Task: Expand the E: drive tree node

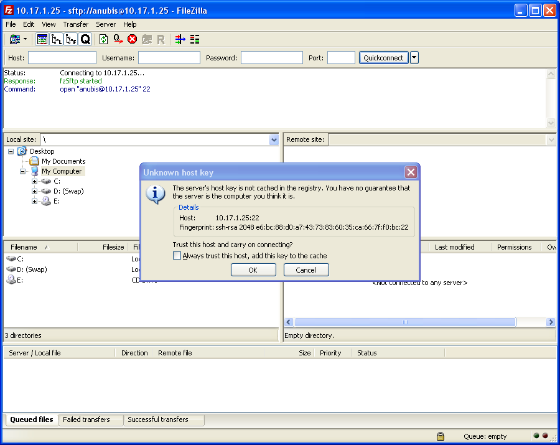Action: coord(34,202)
